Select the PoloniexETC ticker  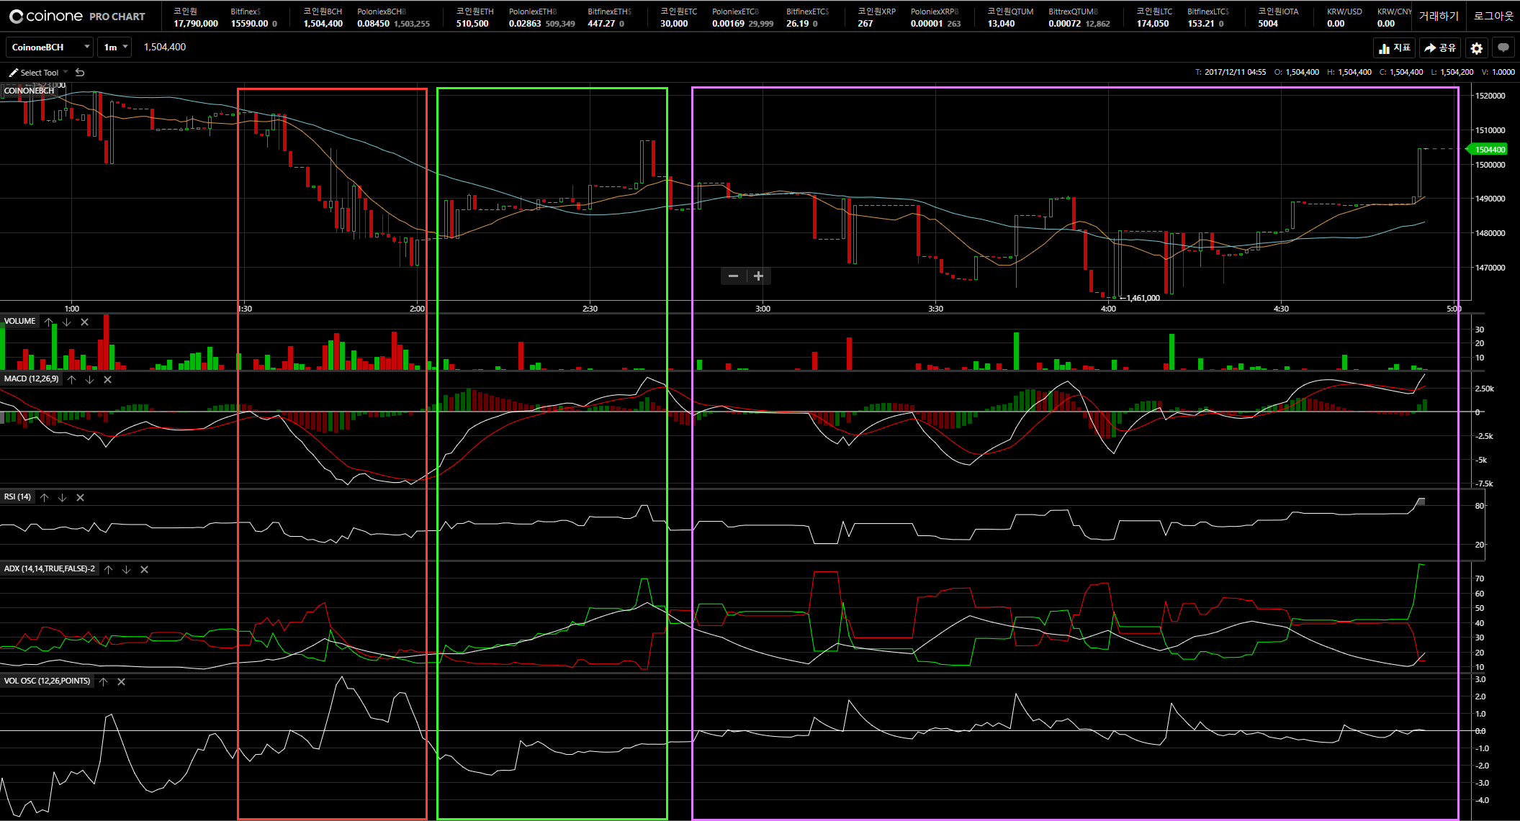tap(743, 17)
